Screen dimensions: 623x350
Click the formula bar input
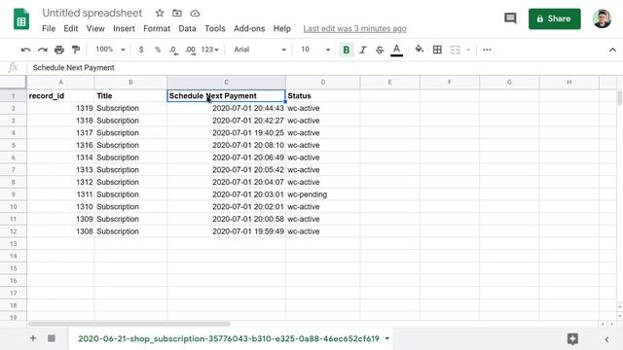[x=326, y=68]
